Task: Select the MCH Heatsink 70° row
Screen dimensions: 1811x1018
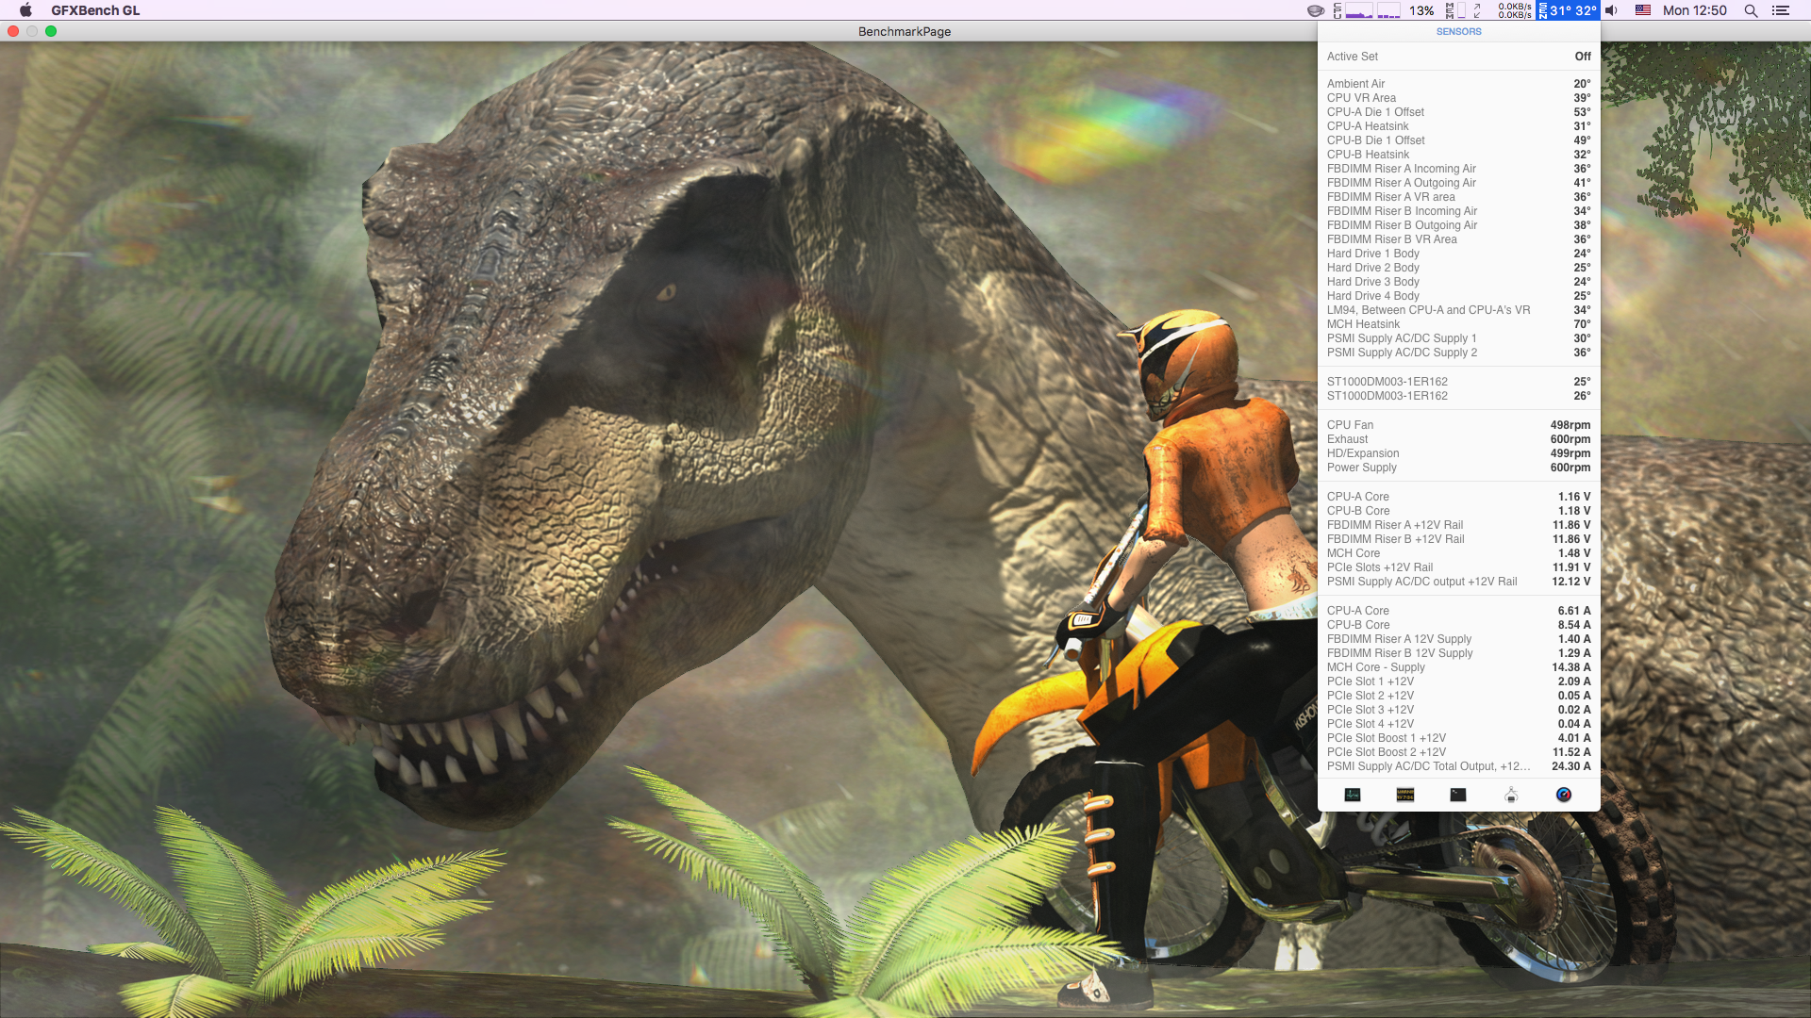Action: click(x=1458, y=324)
